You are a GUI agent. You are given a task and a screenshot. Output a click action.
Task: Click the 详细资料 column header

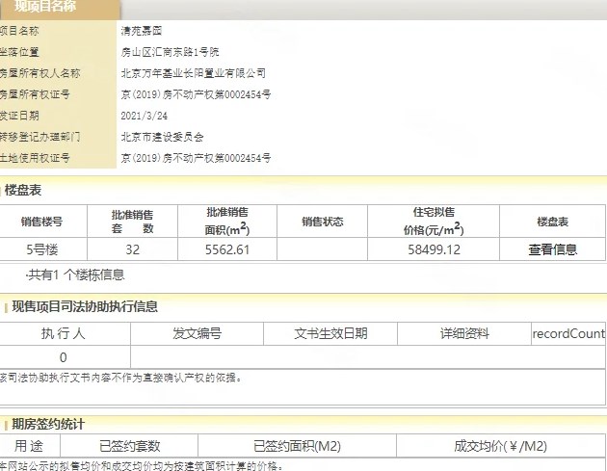pos(464,334)
